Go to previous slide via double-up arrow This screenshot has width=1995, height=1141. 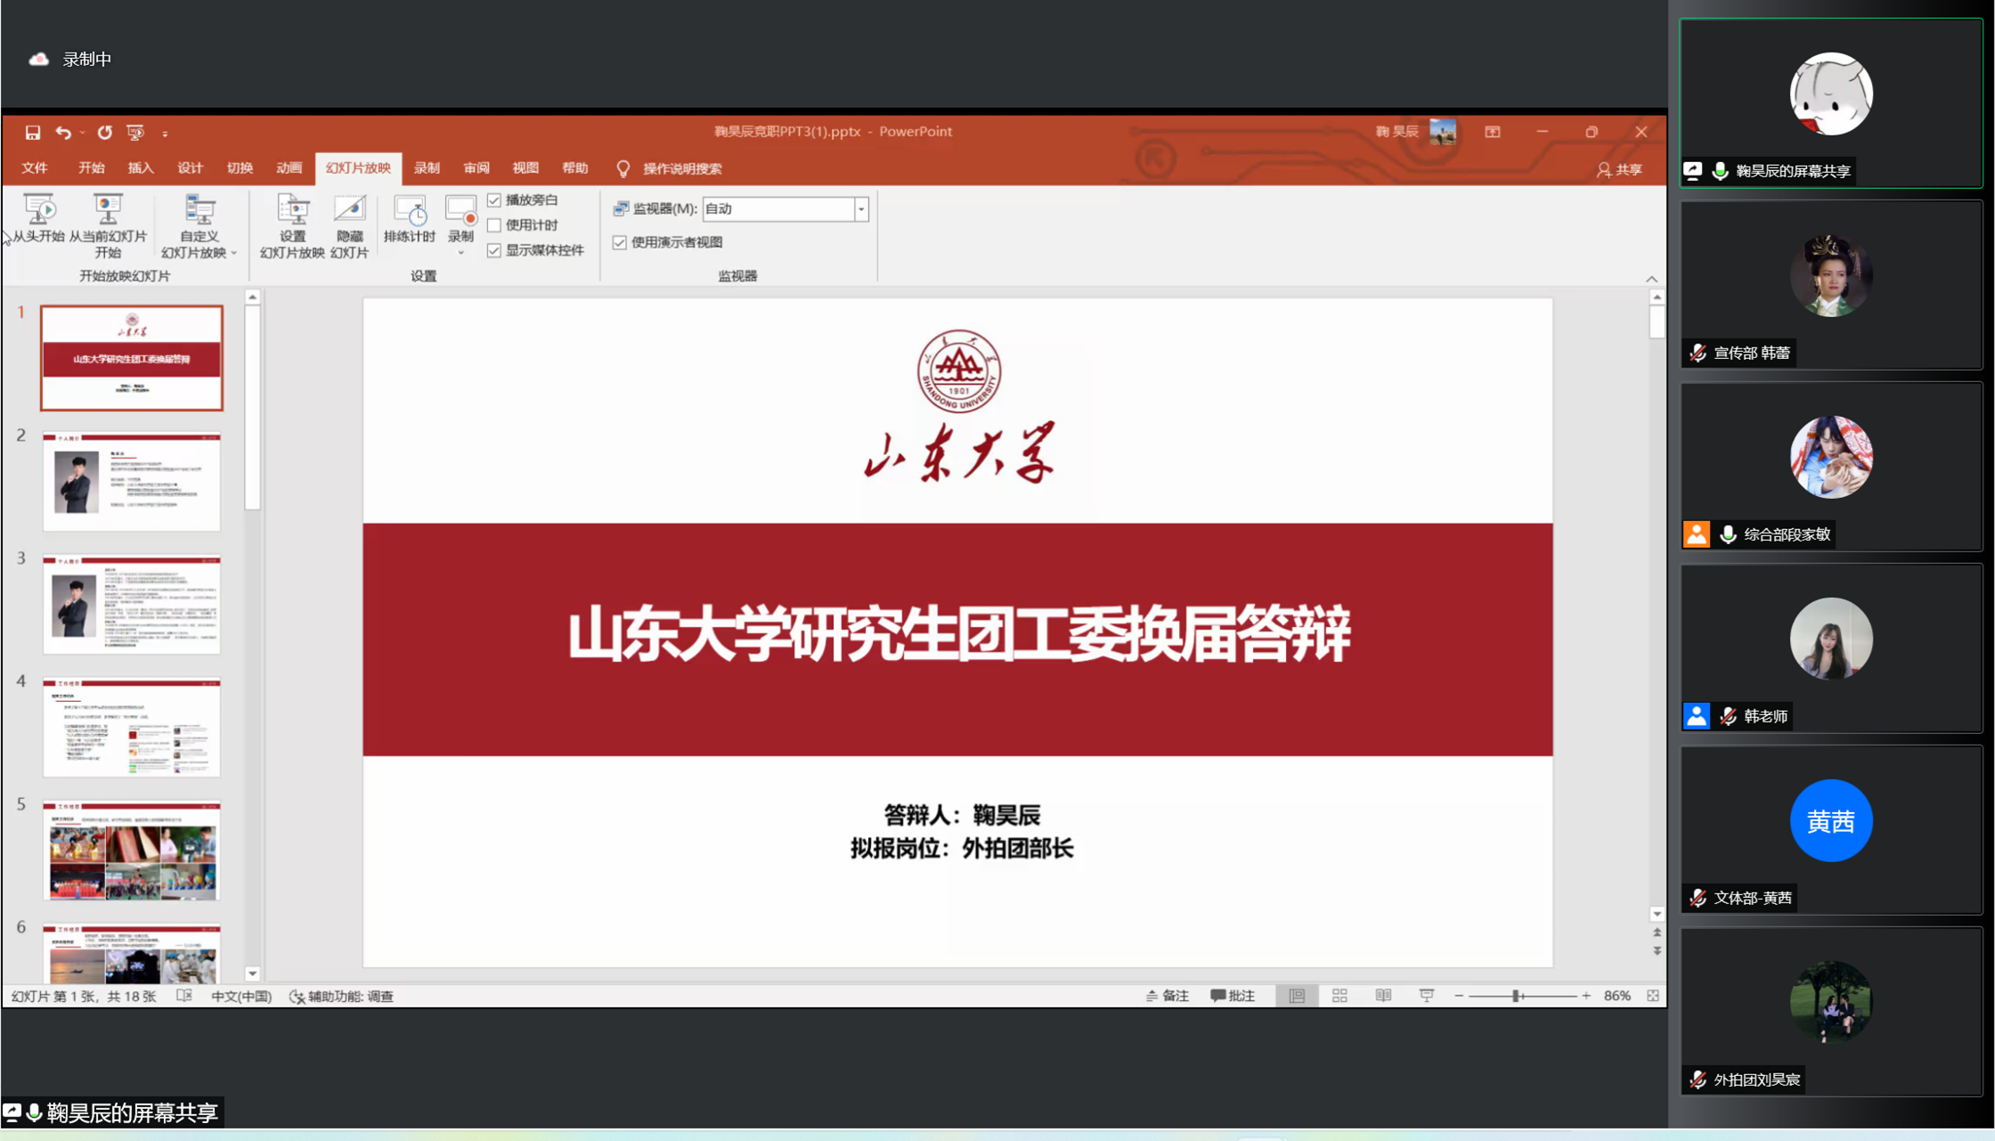point(1657,933)
